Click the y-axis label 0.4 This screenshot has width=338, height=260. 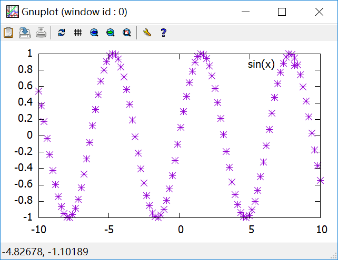[25, 102]
